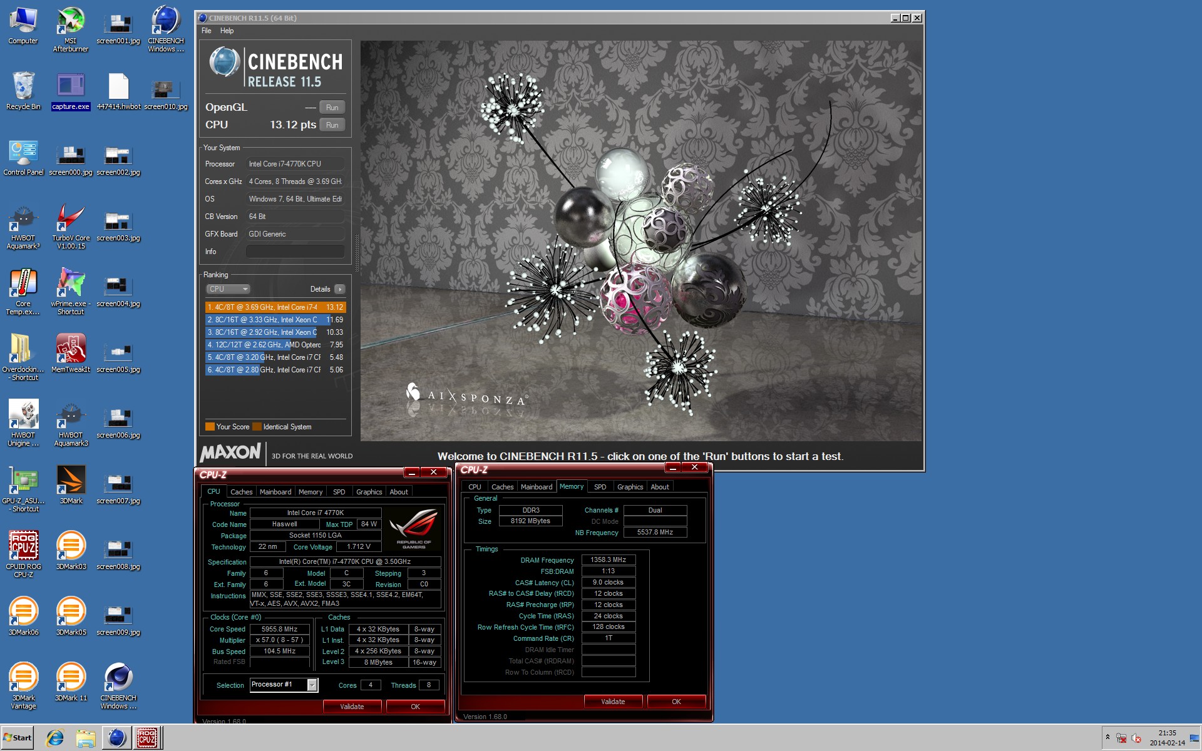Select ranking entry 12C/12T AMD Opteron
Viewport: 1202px width, 751px height.
coord(275,345)
